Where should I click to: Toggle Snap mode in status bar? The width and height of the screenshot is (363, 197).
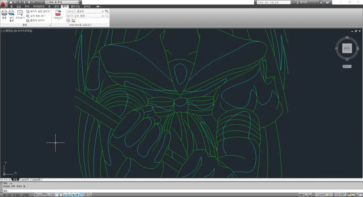40,195
